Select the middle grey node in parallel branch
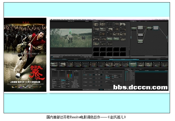The height and width of the screenshot is (121, 175). click(x=140, y=35)
